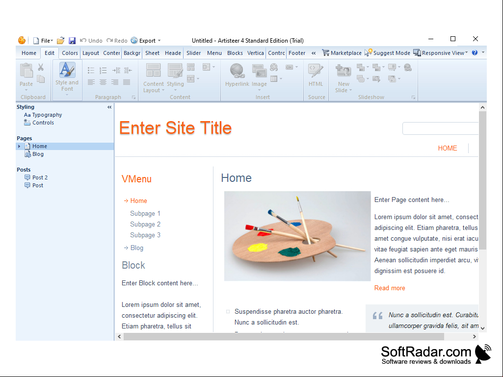Image resolution: width=503 pixels, height=377 pixels.
Task: Justify the paragraph text
Action: 127,82
